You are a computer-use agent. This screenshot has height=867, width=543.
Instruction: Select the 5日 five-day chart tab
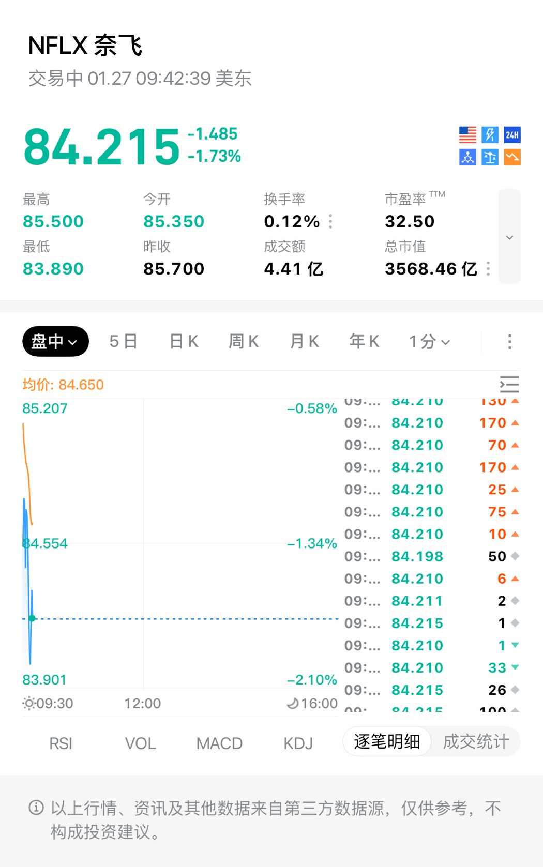[x=123, y=342]
